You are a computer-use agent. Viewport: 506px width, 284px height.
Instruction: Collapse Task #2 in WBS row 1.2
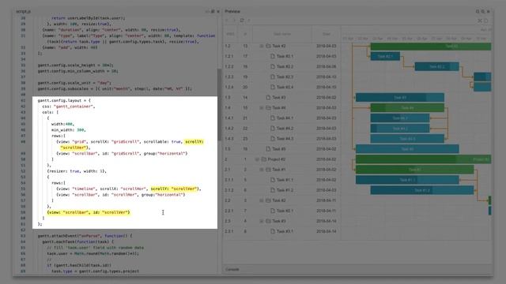pyautogui.click(x=262, y=46)
